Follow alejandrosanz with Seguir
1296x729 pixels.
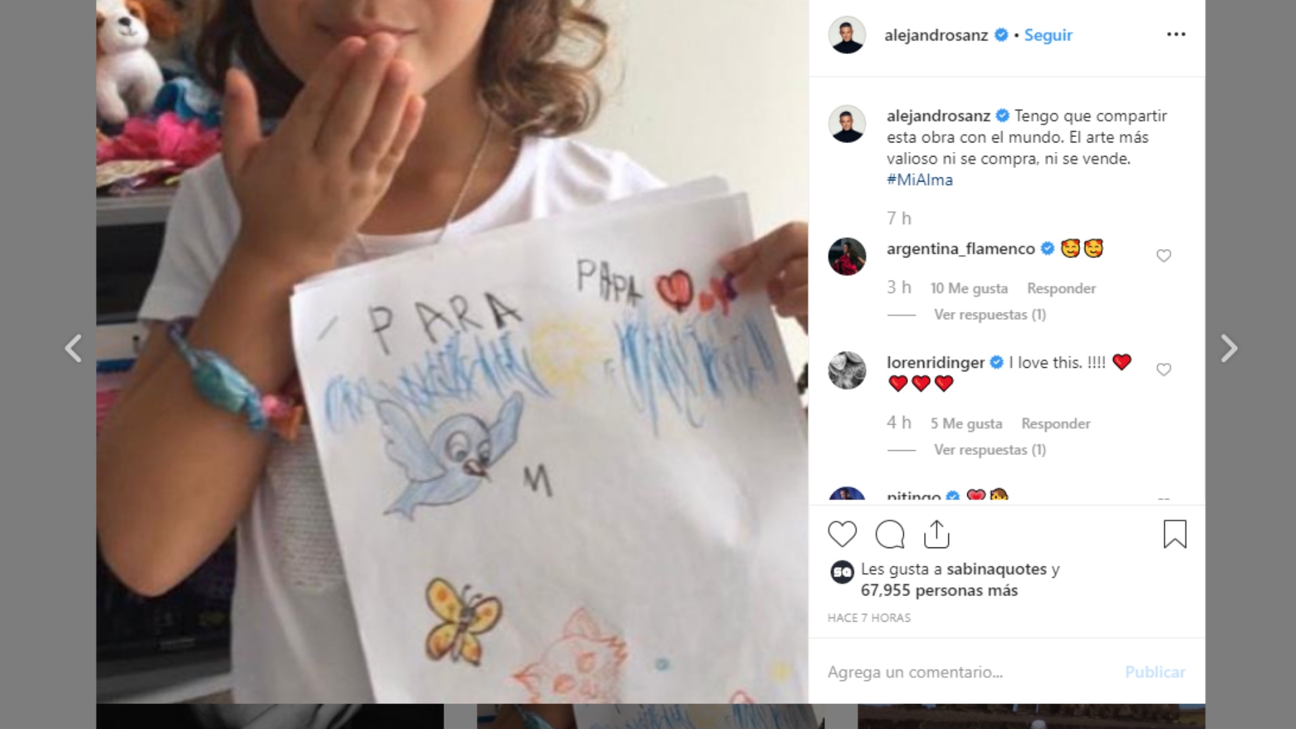[1048, 35]
